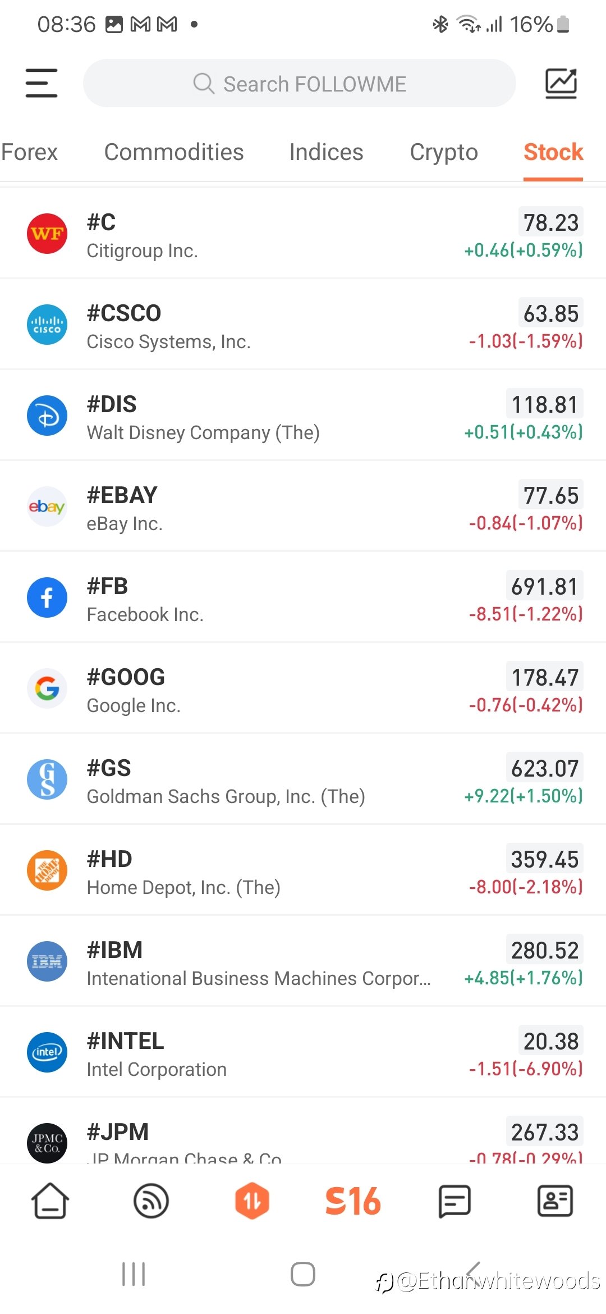Focus the Search FOLLOWME field

pyautogui.click(x=300, y=83)
